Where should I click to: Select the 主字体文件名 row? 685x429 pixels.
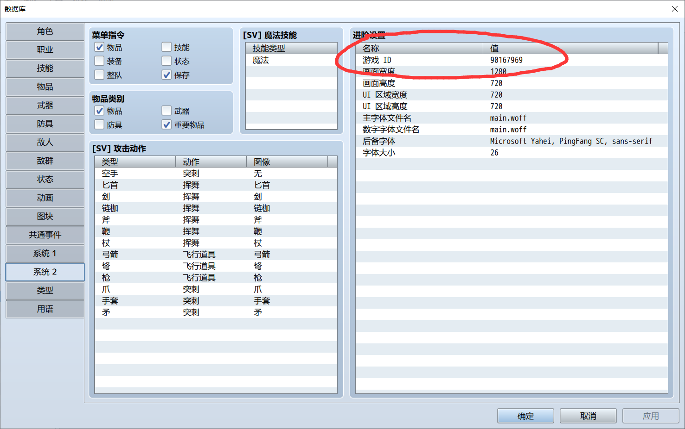pyautogui.click(x=512, y=118)
